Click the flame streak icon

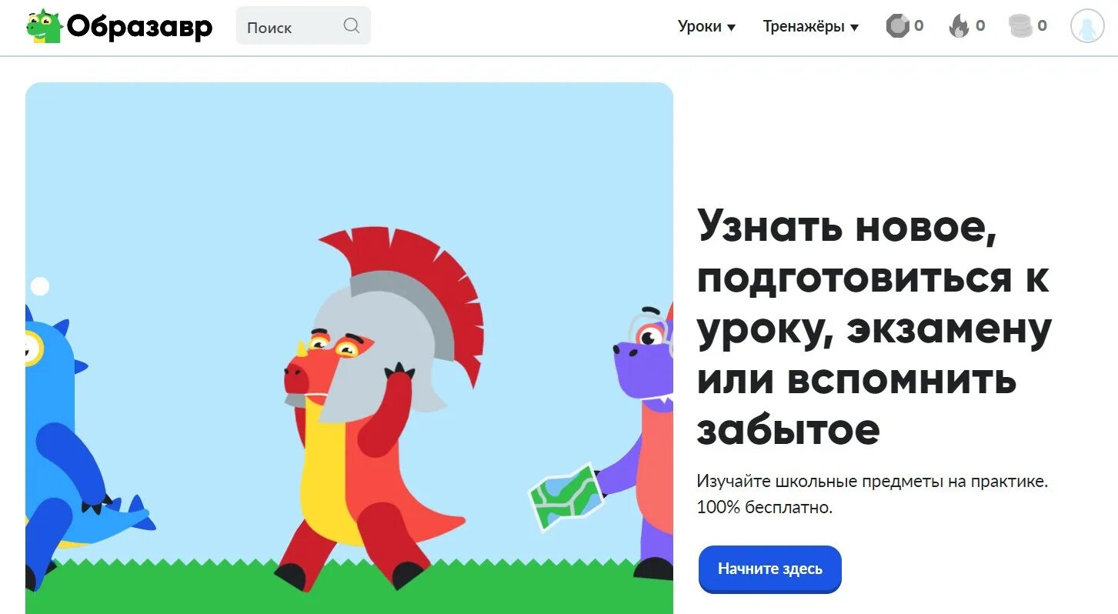point(959,26)
